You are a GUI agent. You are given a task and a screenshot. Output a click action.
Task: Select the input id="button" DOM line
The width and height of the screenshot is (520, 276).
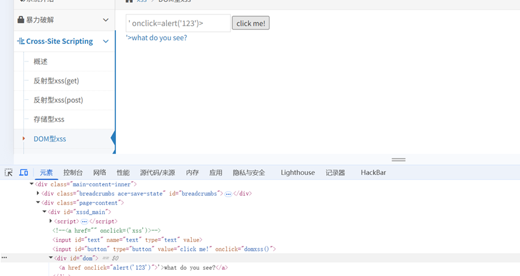tap(164, 249)
